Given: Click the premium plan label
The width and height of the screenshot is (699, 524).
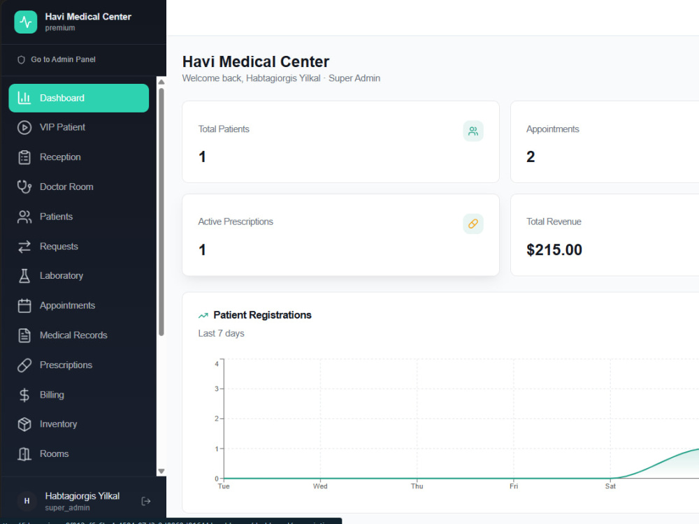Looking at the screenshot, I should click(x=59, y=28).
